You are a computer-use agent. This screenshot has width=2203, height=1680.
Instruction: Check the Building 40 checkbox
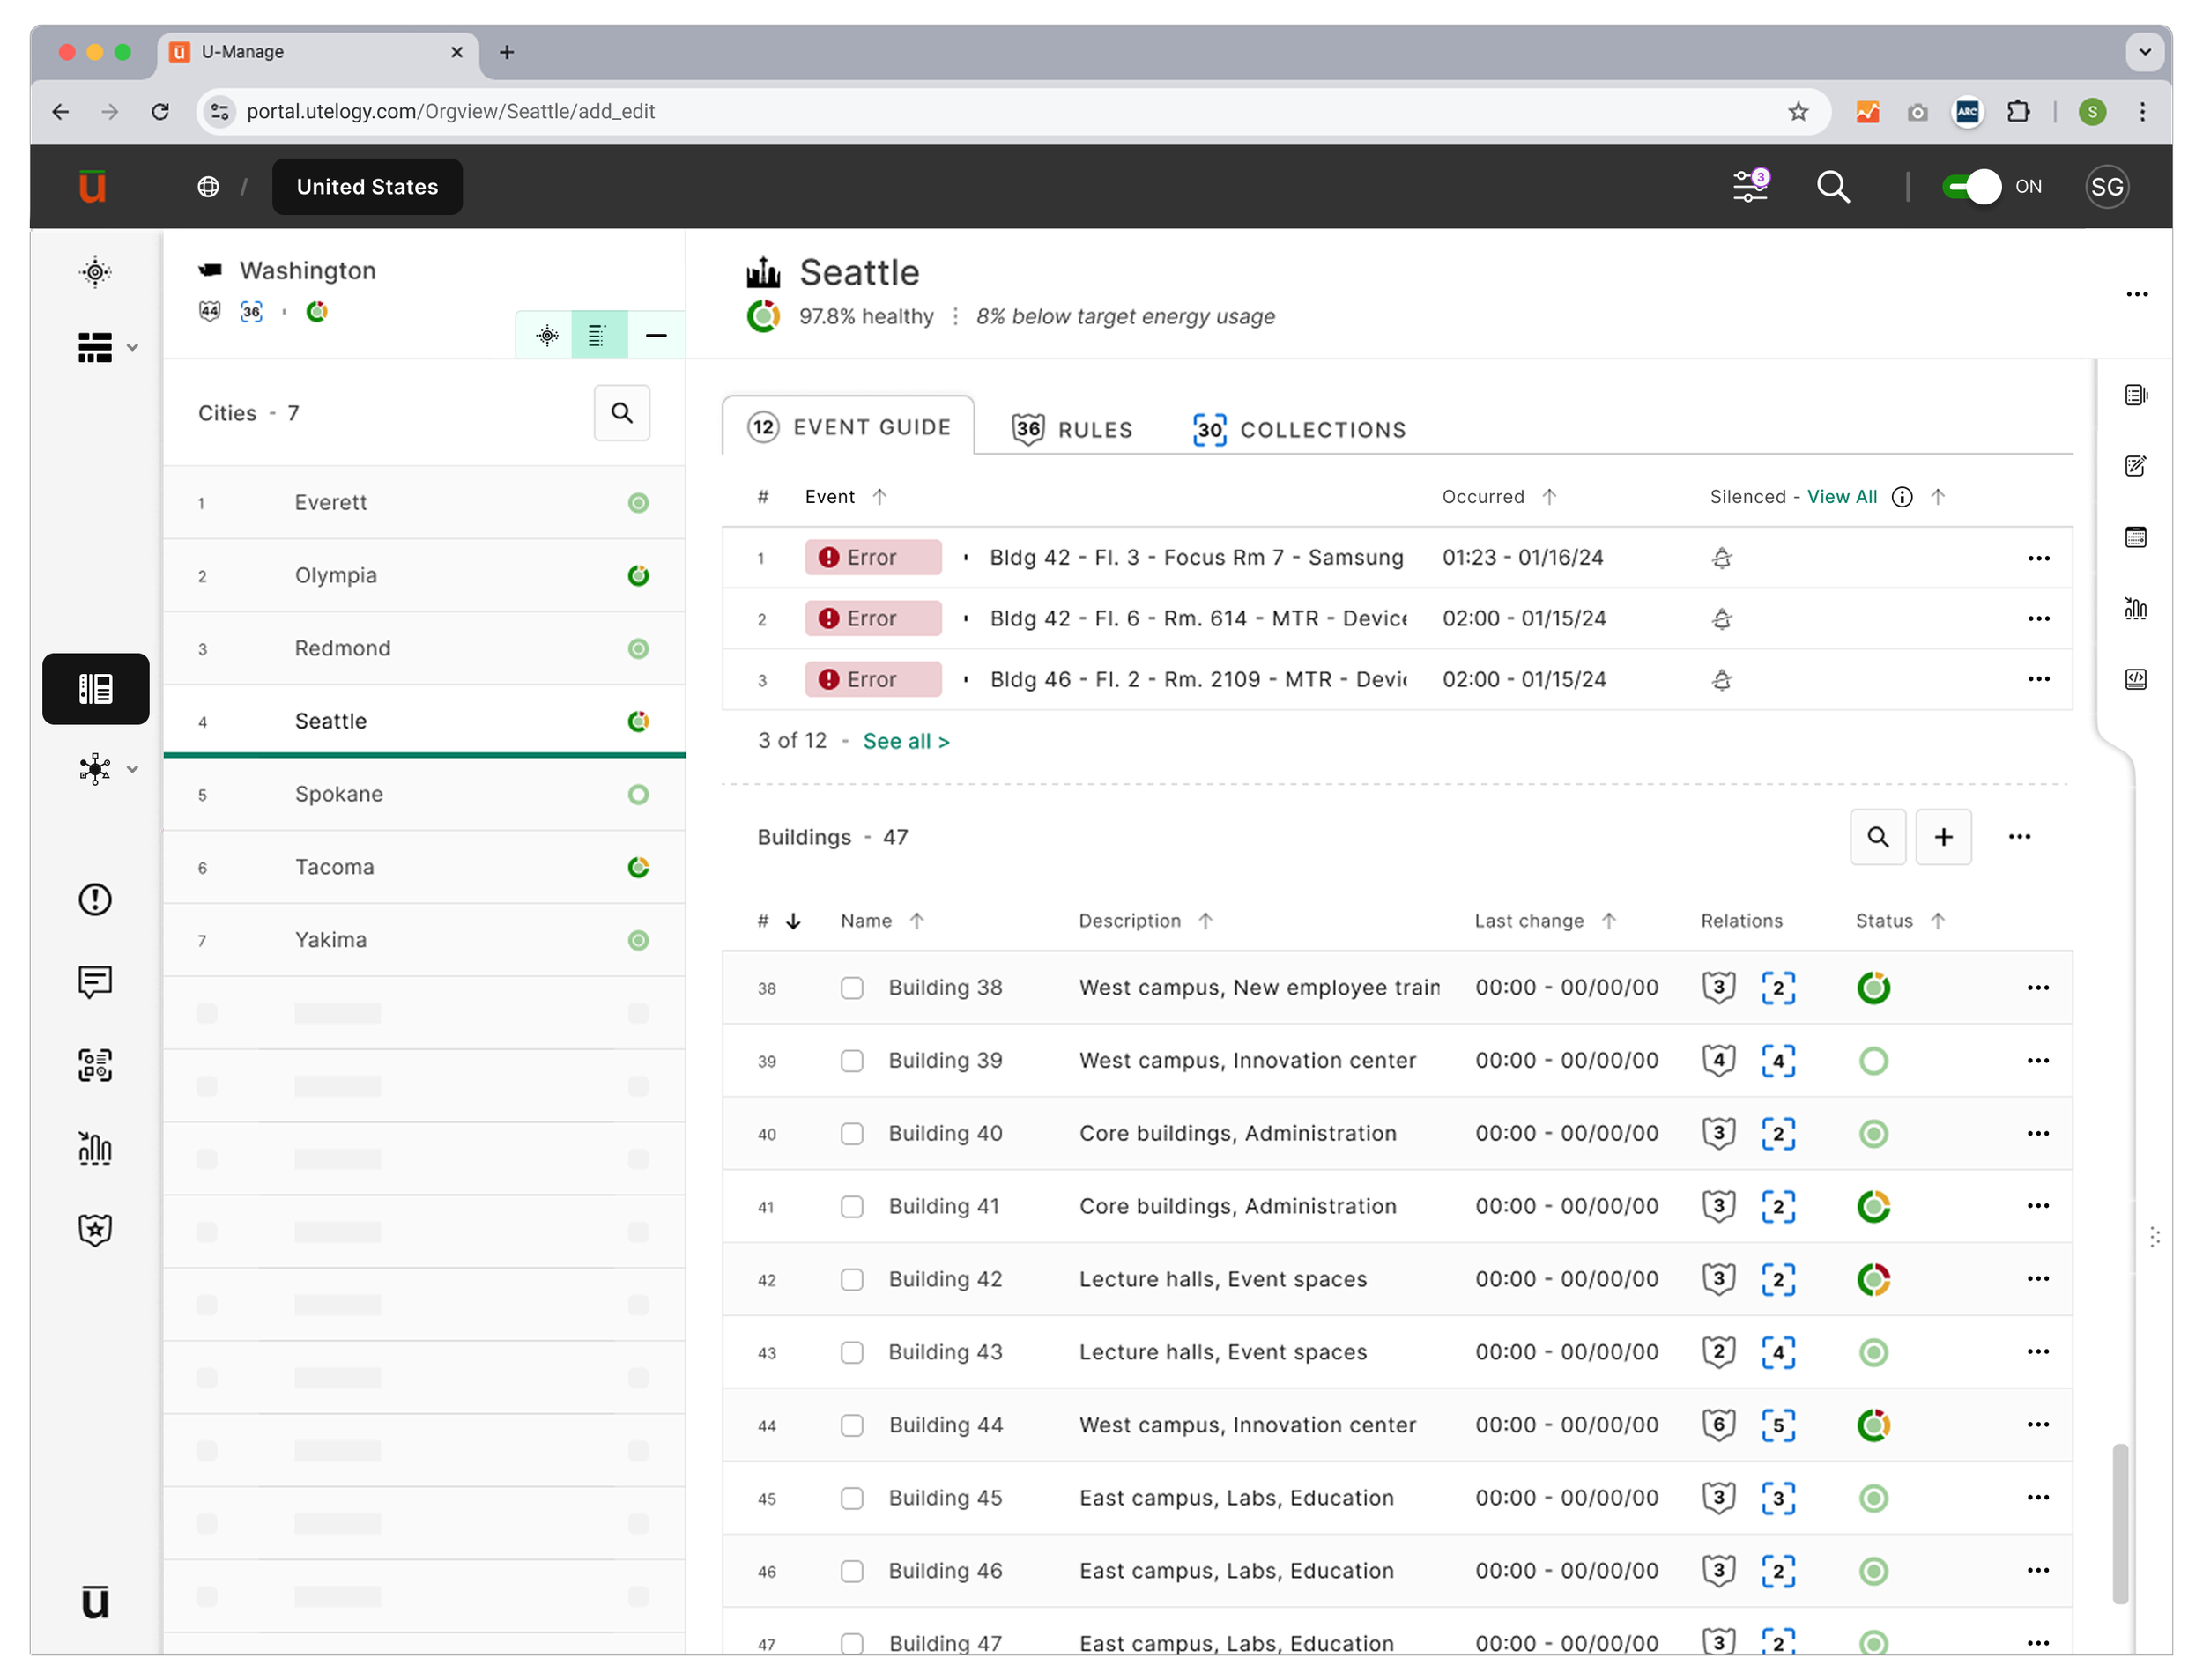click(x=852, y=1134)
